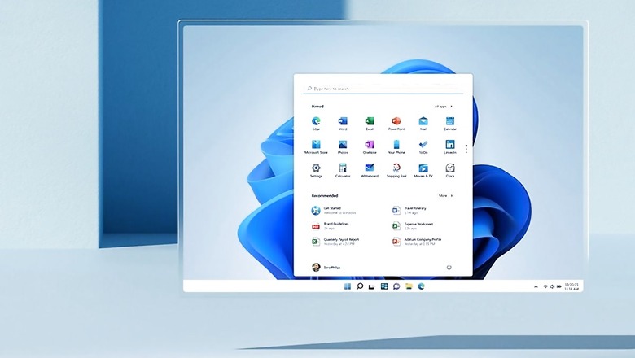Open Edge from pinned apps
This screenshot has height=358, width=635.
tap(316, 123)
